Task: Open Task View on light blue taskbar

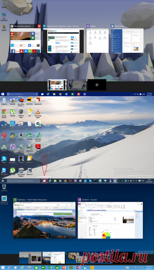Action: (15, 268)
